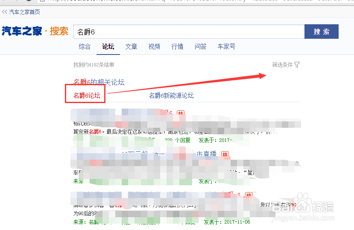Show the 视频 tab
This screenshot has height=230, width=354.
(x=154, y=46)
